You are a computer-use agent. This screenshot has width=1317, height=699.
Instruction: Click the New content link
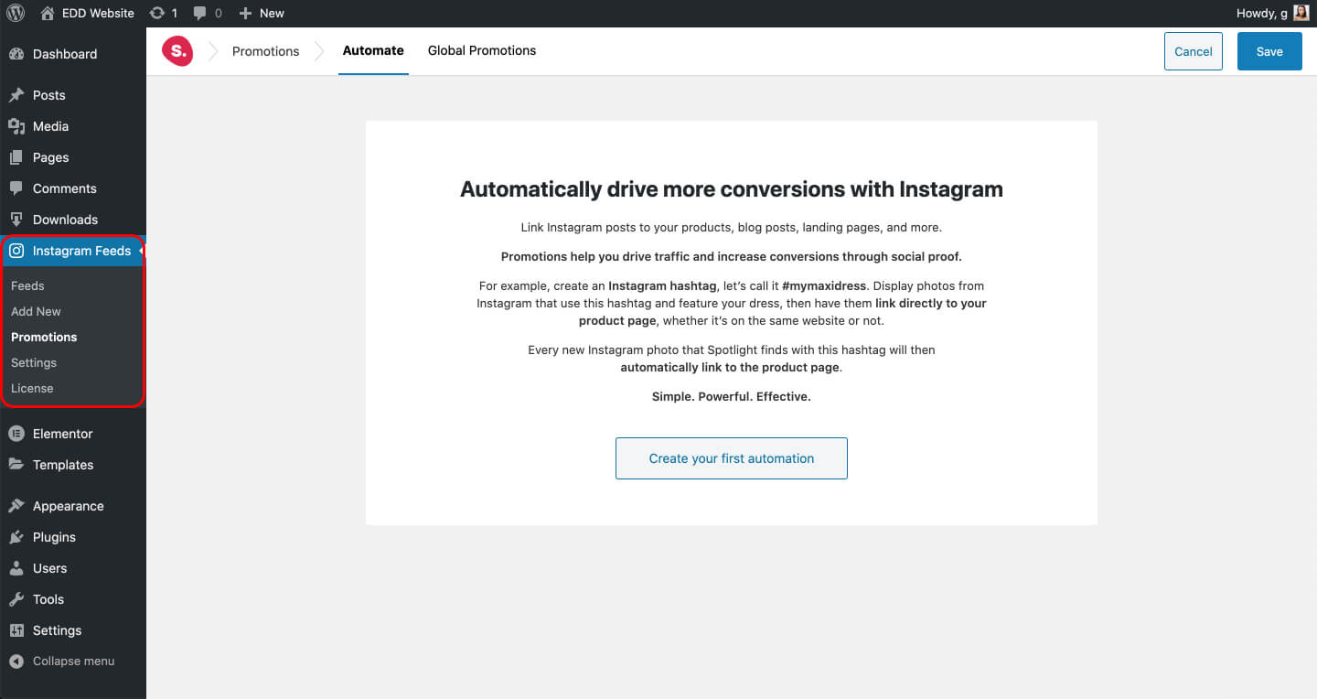[x=272, y=13]
